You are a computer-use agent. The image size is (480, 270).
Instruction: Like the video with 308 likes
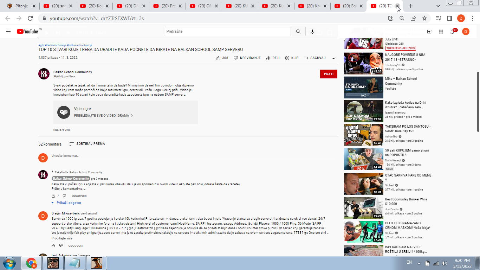coord(222,58)
